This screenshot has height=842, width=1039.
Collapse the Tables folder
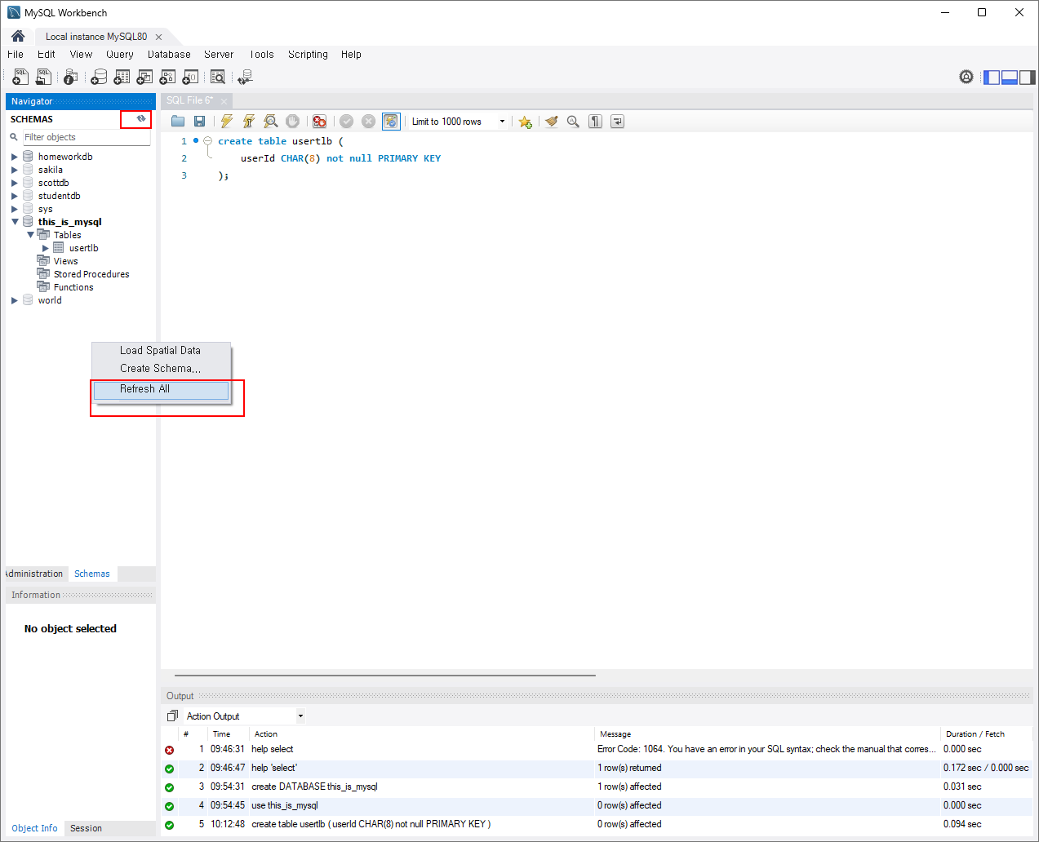point(31,235)
